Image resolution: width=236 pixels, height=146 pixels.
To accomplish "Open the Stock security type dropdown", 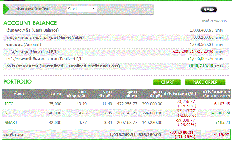I will pos(82,9).
